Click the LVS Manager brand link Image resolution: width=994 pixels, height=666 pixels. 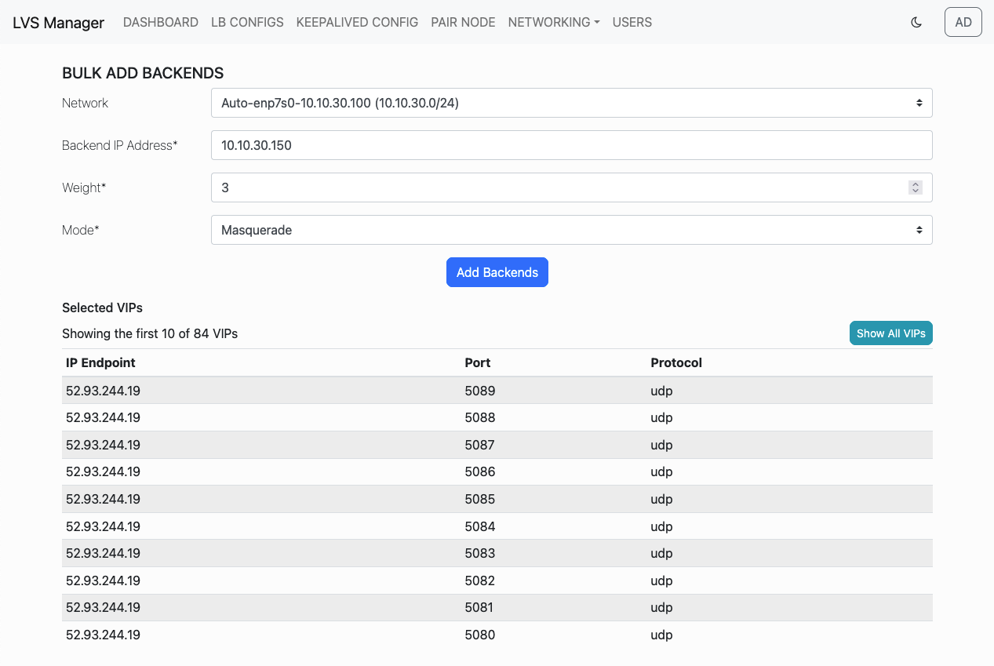coord(58,23)
